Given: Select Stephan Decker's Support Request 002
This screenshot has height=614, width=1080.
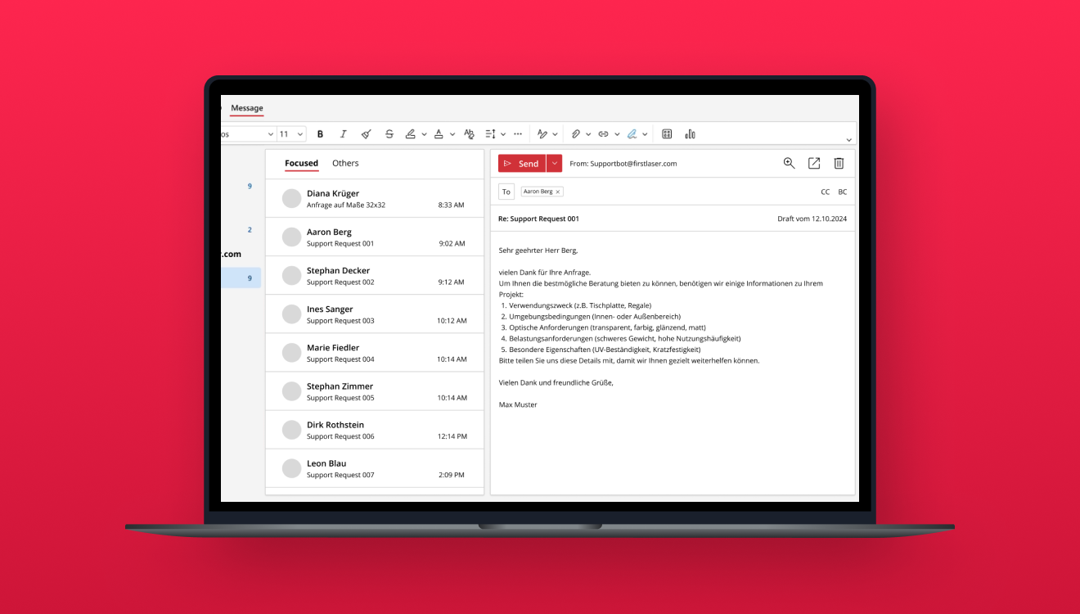Looking at the screenshot, I should (375, 276).
